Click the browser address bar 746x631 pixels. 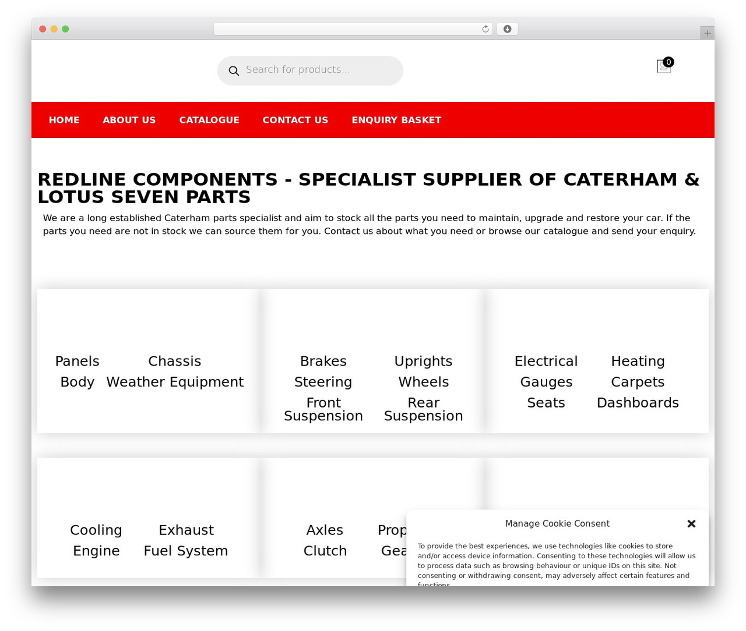(353, 29)
